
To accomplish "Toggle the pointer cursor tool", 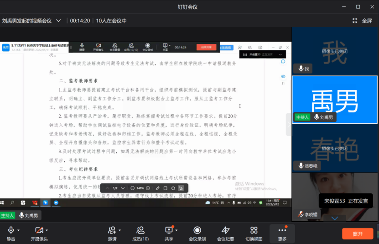I will pyautogui.click(x=181, y=188).
